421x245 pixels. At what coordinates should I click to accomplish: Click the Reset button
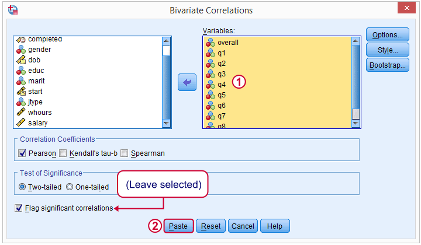coord(210,226)
